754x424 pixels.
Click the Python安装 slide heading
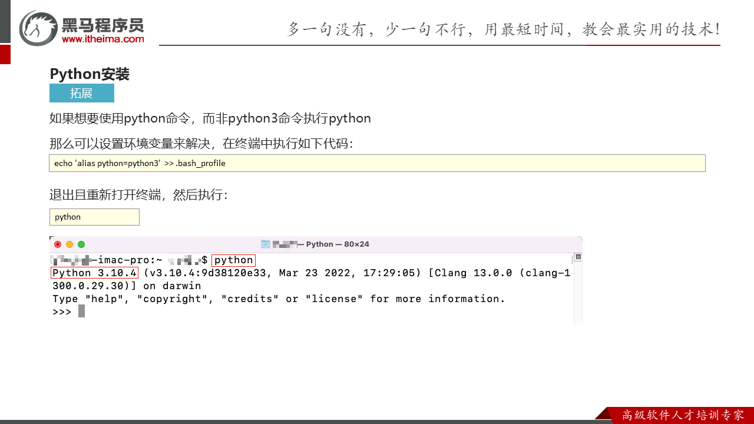point(90,74)
